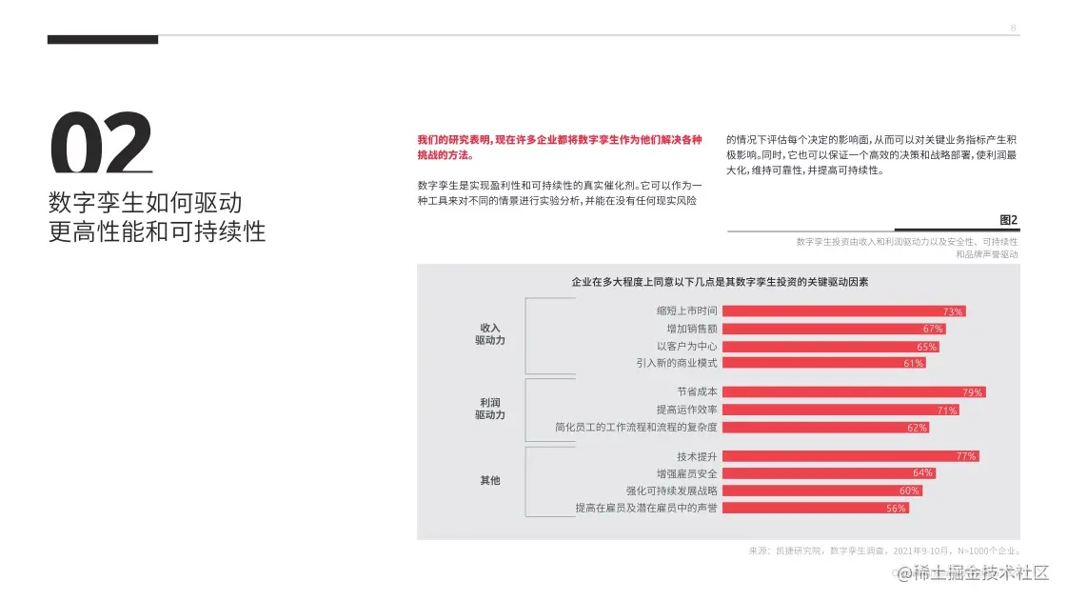Click the 71% bar for 提高运作效率
Image resolution: width=1068 pixels, height=601 pixels.
pos(841,410)
